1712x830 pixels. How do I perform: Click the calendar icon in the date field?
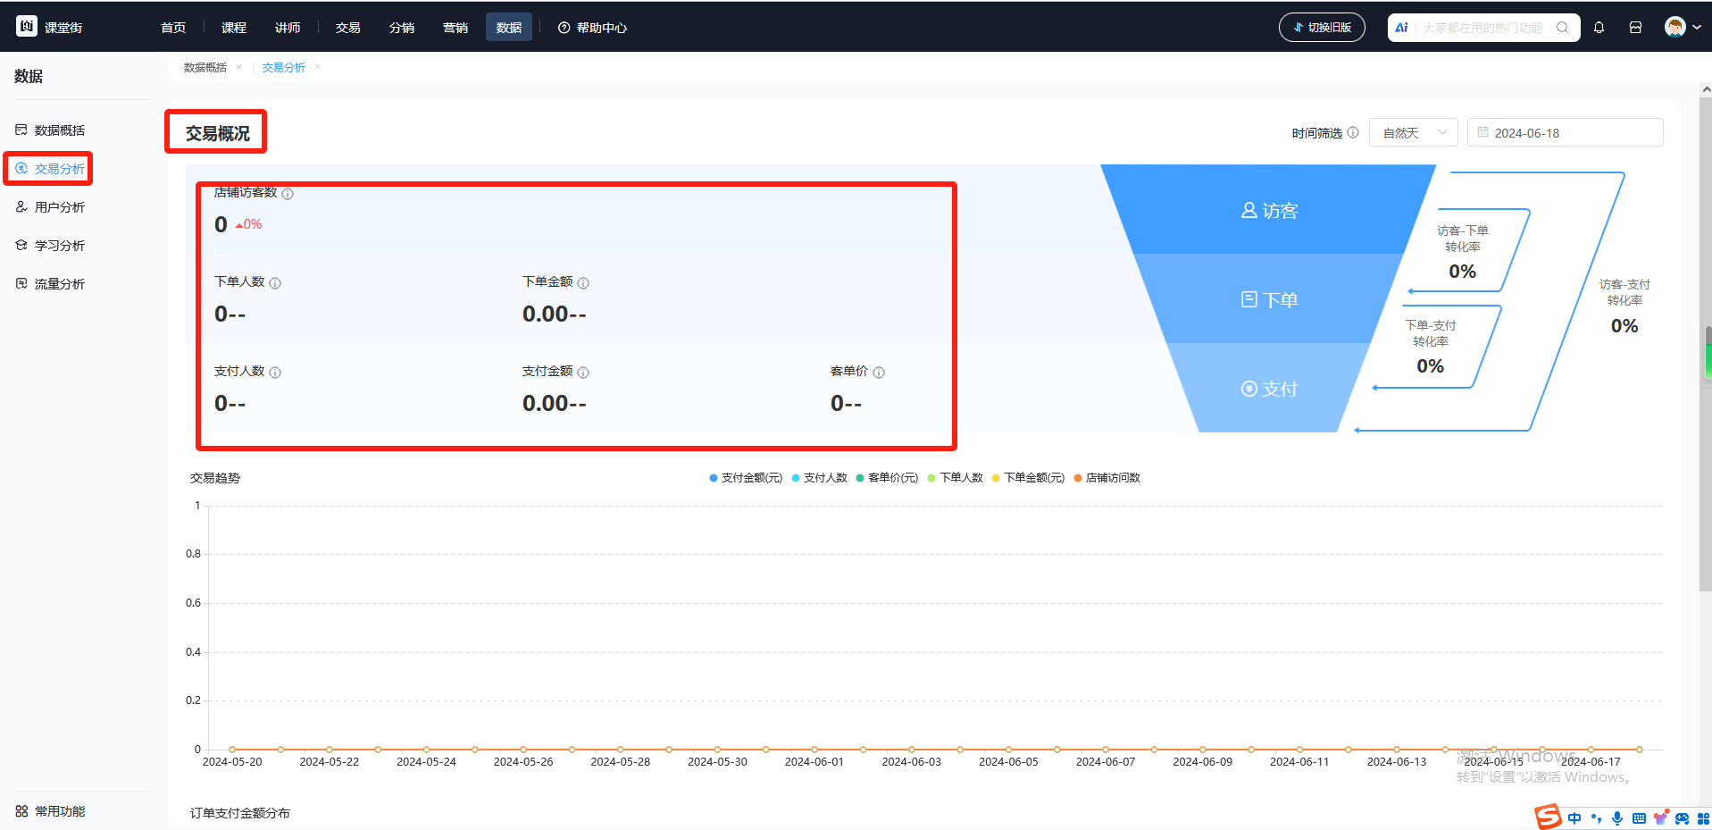1482,132
